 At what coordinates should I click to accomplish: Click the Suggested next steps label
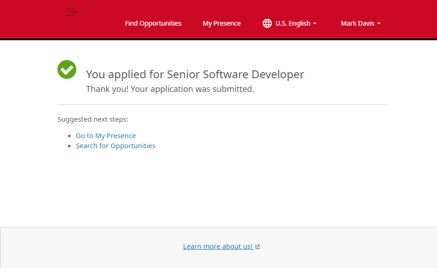click(x=93, y=119)
